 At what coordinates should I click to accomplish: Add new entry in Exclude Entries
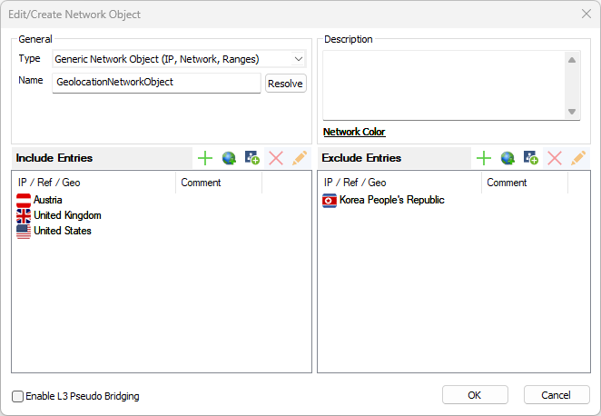pyautogui.click(x=484, y=158)
